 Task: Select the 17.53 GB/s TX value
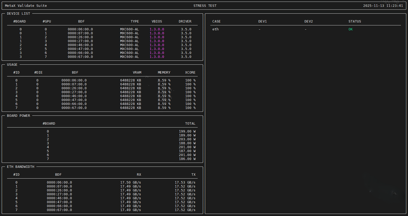185,182
